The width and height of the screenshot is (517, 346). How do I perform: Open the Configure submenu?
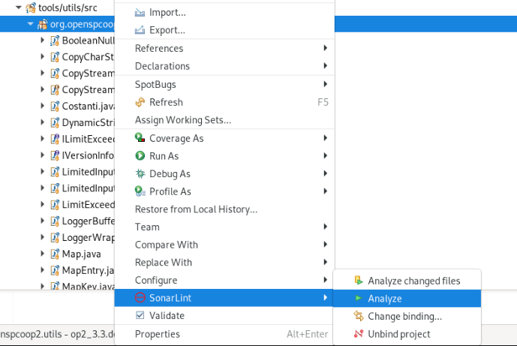tap(224, 281)
